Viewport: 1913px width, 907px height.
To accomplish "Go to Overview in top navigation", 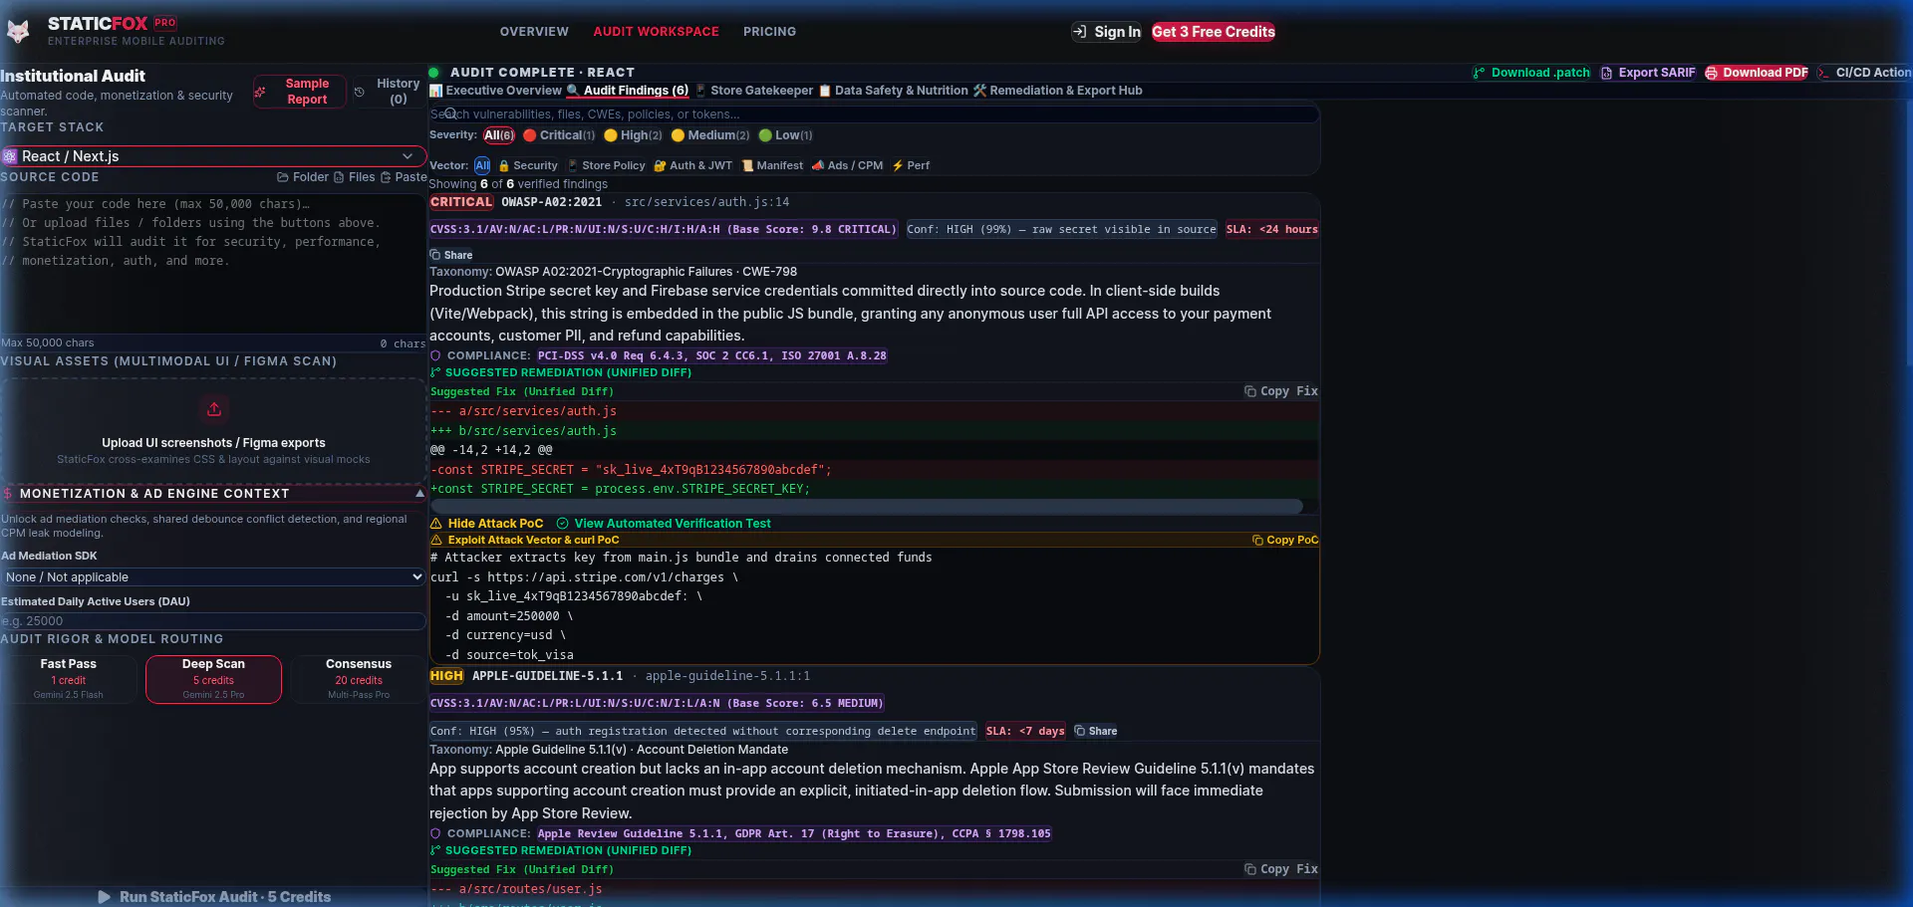I will click(x=534, y=32).
